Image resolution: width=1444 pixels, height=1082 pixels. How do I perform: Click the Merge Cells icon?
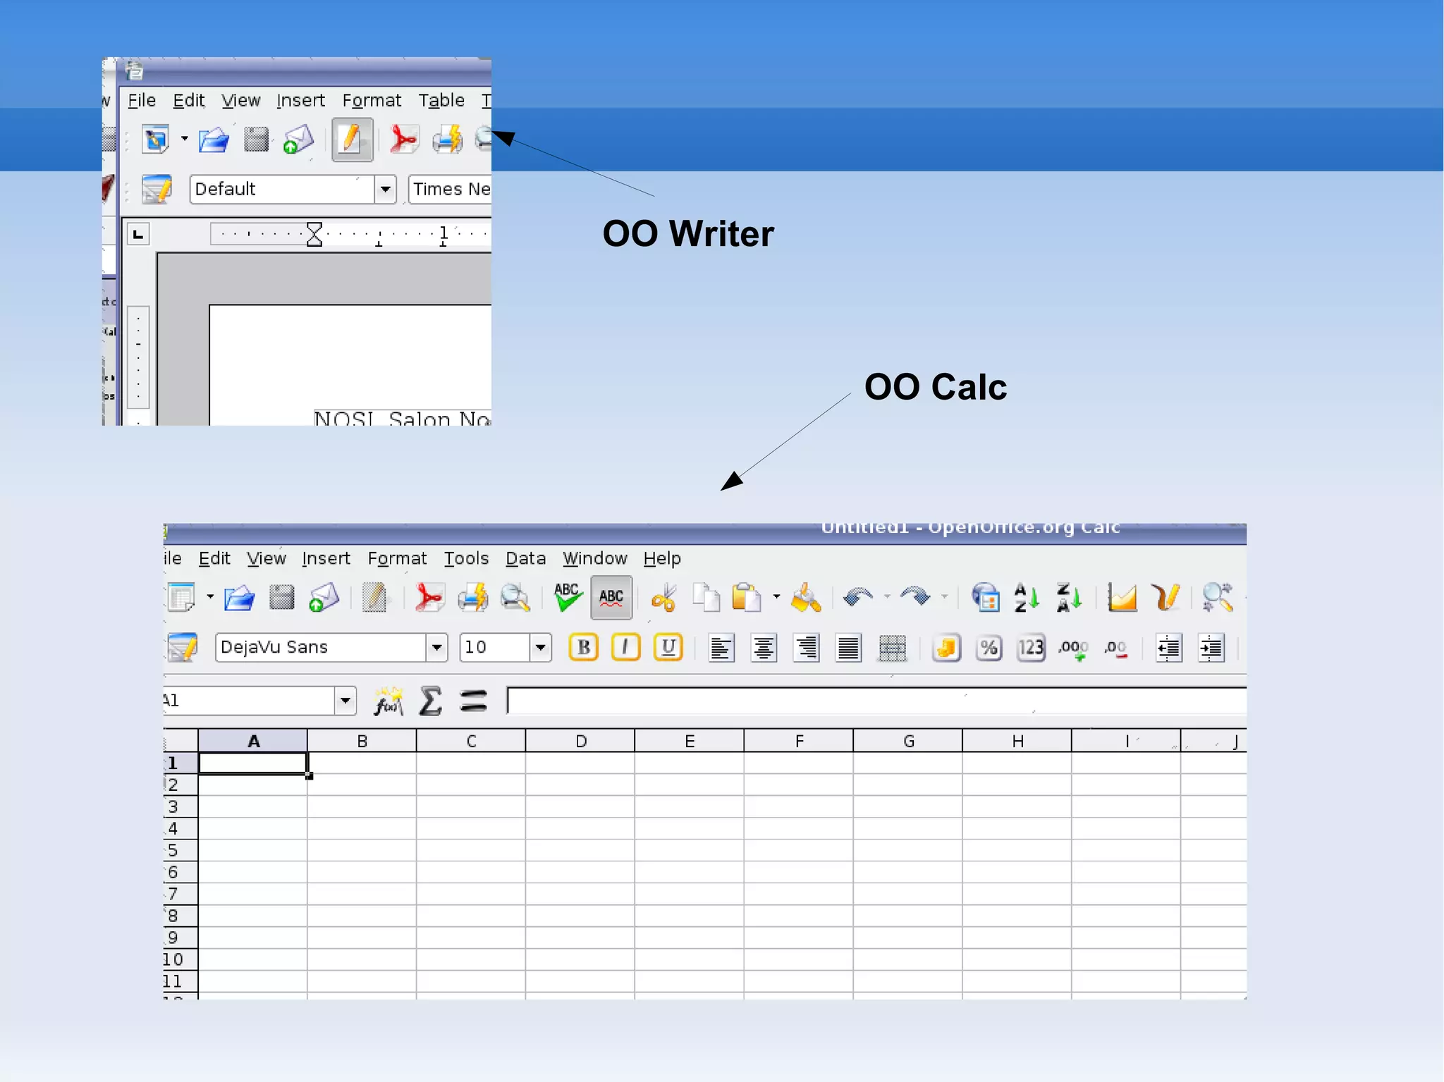click(x=892, y=648)
